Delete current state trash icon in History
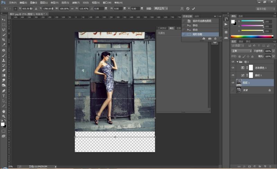 point(215,39)
